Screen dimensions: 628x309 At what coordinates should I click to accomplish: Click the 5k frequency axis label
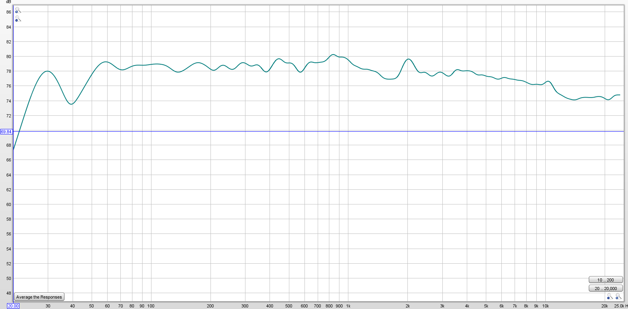pyautogui.click(x=486, y=306)
